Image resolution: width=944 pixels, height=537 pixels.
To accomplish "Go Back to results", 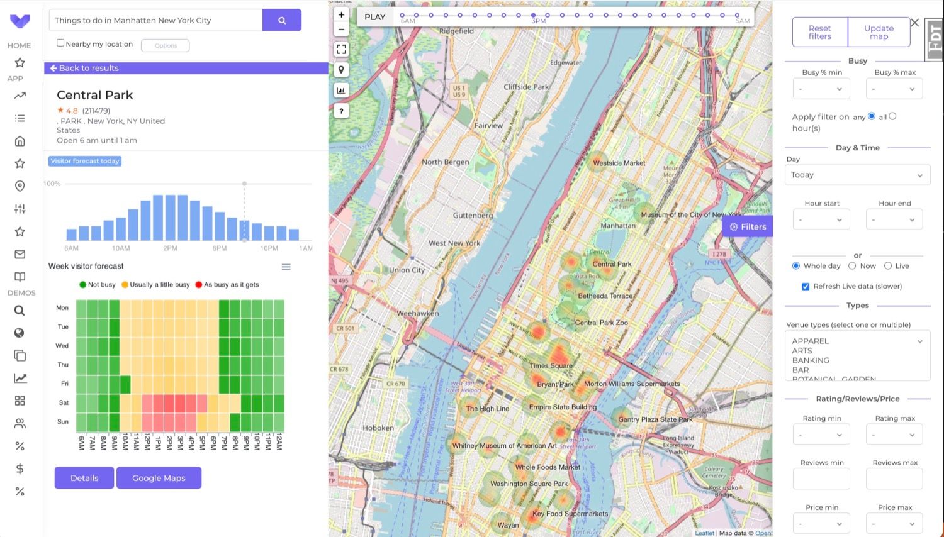I will coord(84,68).
